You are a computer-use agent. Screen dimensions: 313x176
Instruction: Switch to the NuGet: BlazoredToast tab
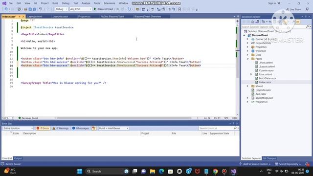pyautogui.click(x=112, y=17)
